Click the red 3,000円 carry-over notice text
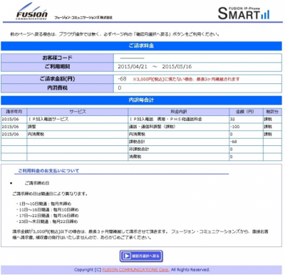Screen dimensions: 285x277 pyautogui.click(x=186, y=79)
